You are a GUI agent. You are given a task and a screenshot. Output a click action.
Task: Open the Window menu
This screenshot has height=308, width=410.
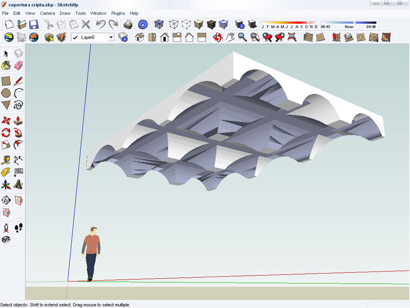pyautogui.click(x=98, y=13)
